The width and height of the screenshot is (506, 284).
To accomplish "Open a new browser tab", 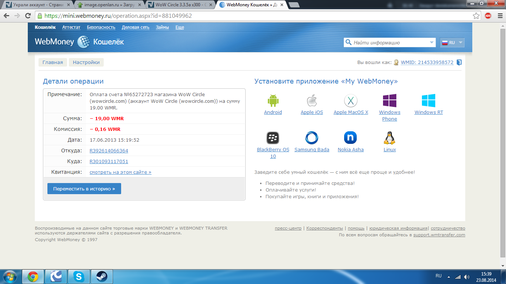I will (294, 5).
